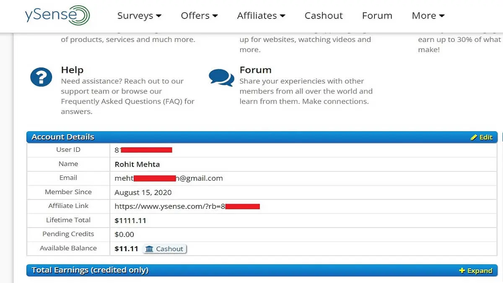Click the bank icon on Cashout button
The width and height of the screenshot is (503, 283).
(x=149, y=249)
